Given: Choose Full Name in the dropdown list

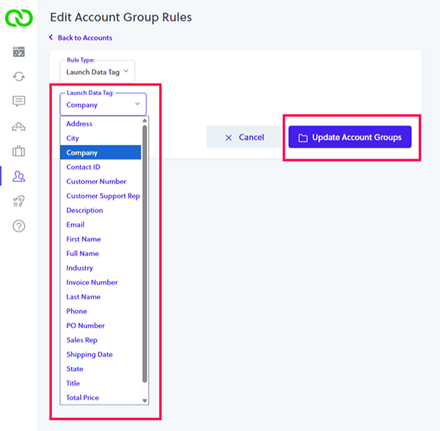Looking at the screenshot, I should (100, 253).
